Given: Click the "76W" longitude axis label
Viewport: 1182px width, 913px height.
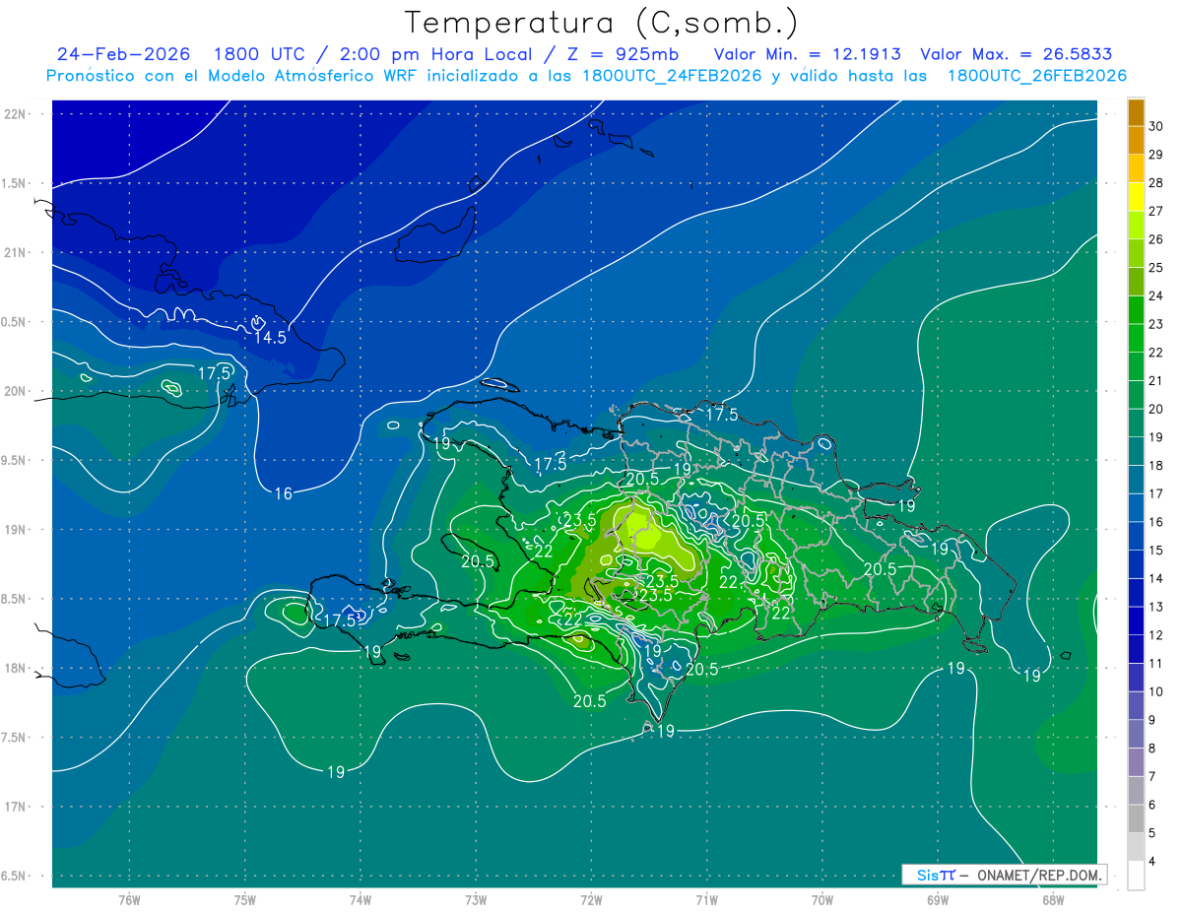Looking at the screenshot, I should [129, 900].
